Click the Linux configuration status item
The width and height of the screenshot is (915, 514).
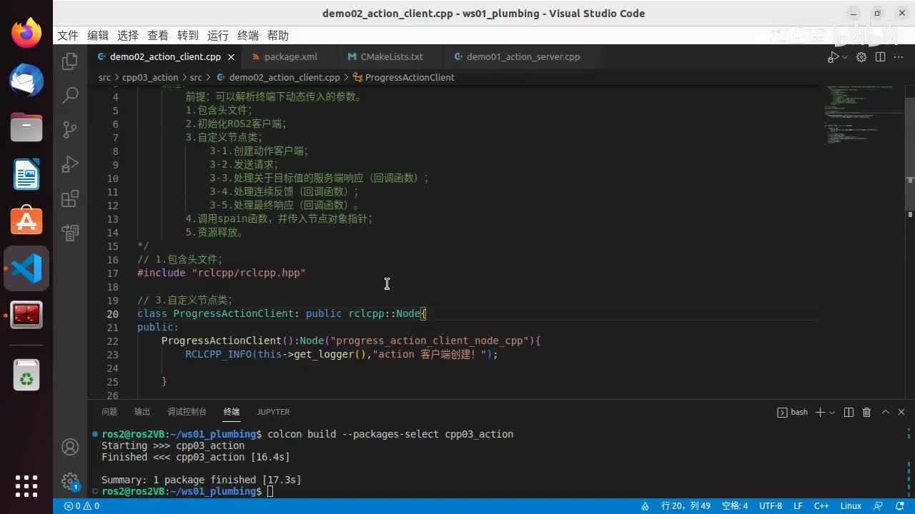(x=851, y=506)
